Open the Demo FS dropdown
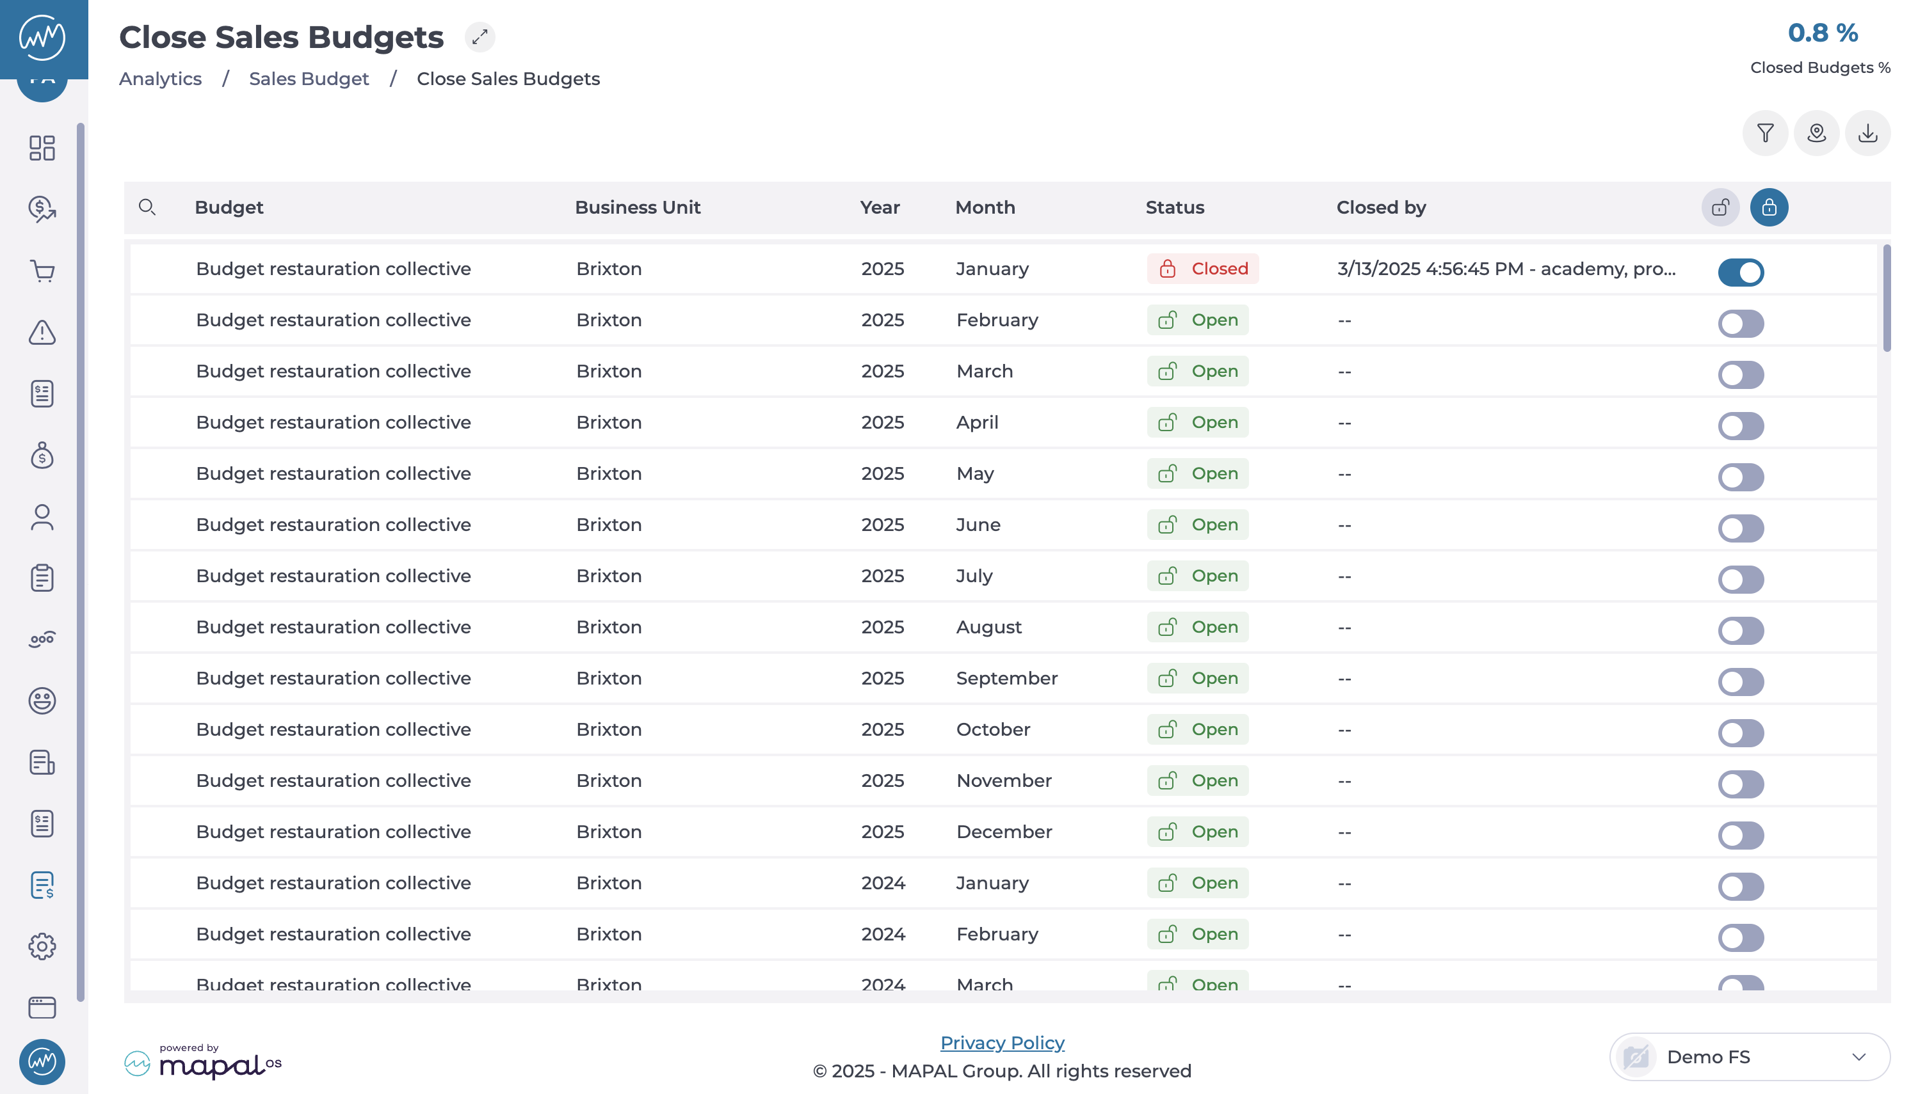The width and height of the screenshot is (1918, 1094). tap(1749, 1056)
